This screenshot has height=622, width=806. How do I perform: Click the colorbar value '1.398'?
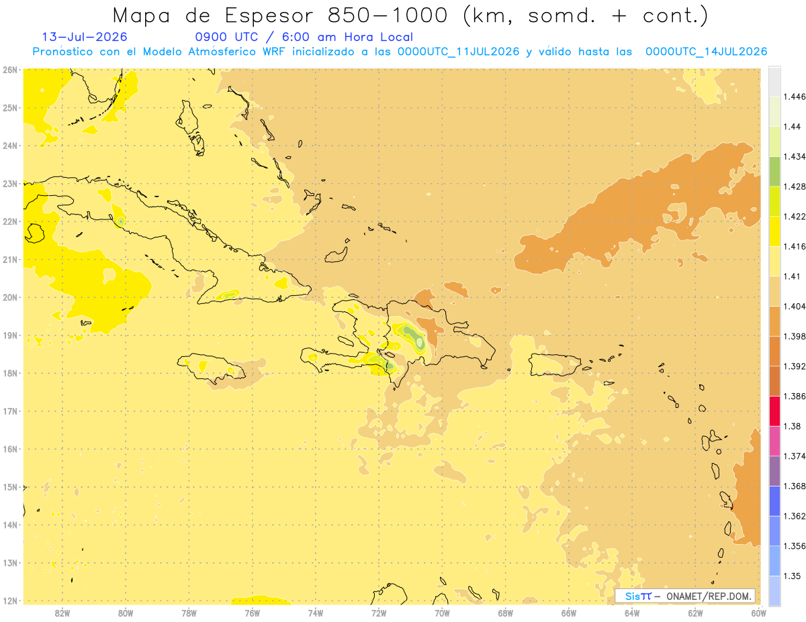(795, 336)
